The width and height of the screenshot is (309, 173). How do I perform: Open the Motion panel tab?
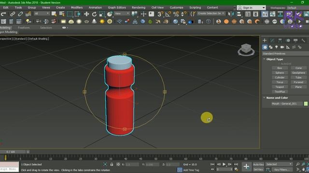point(288,40)
